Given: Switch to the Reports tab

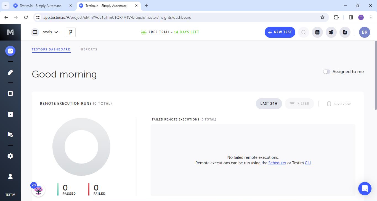Looking at the screenshot, I should pyautogui.click(x=89, y=50).
